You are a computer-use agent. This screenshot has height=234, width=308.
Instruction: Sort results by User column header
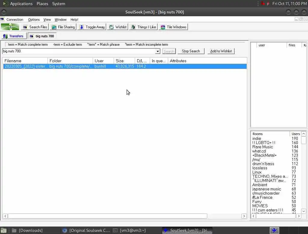[103, 61]
